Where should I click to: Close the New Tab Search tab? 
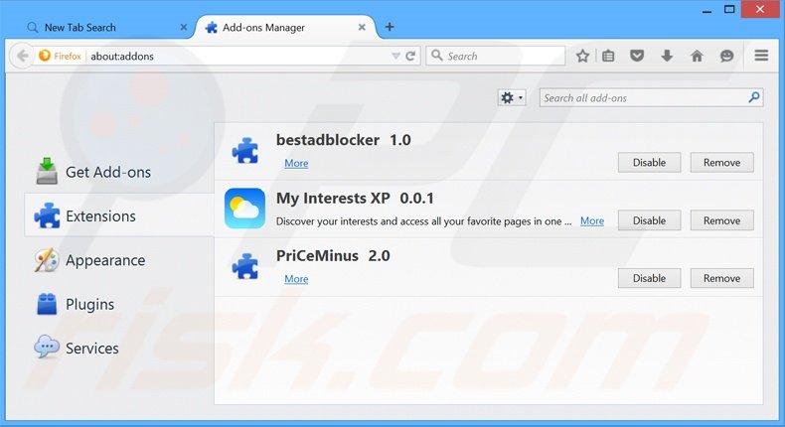coord(183,28)
